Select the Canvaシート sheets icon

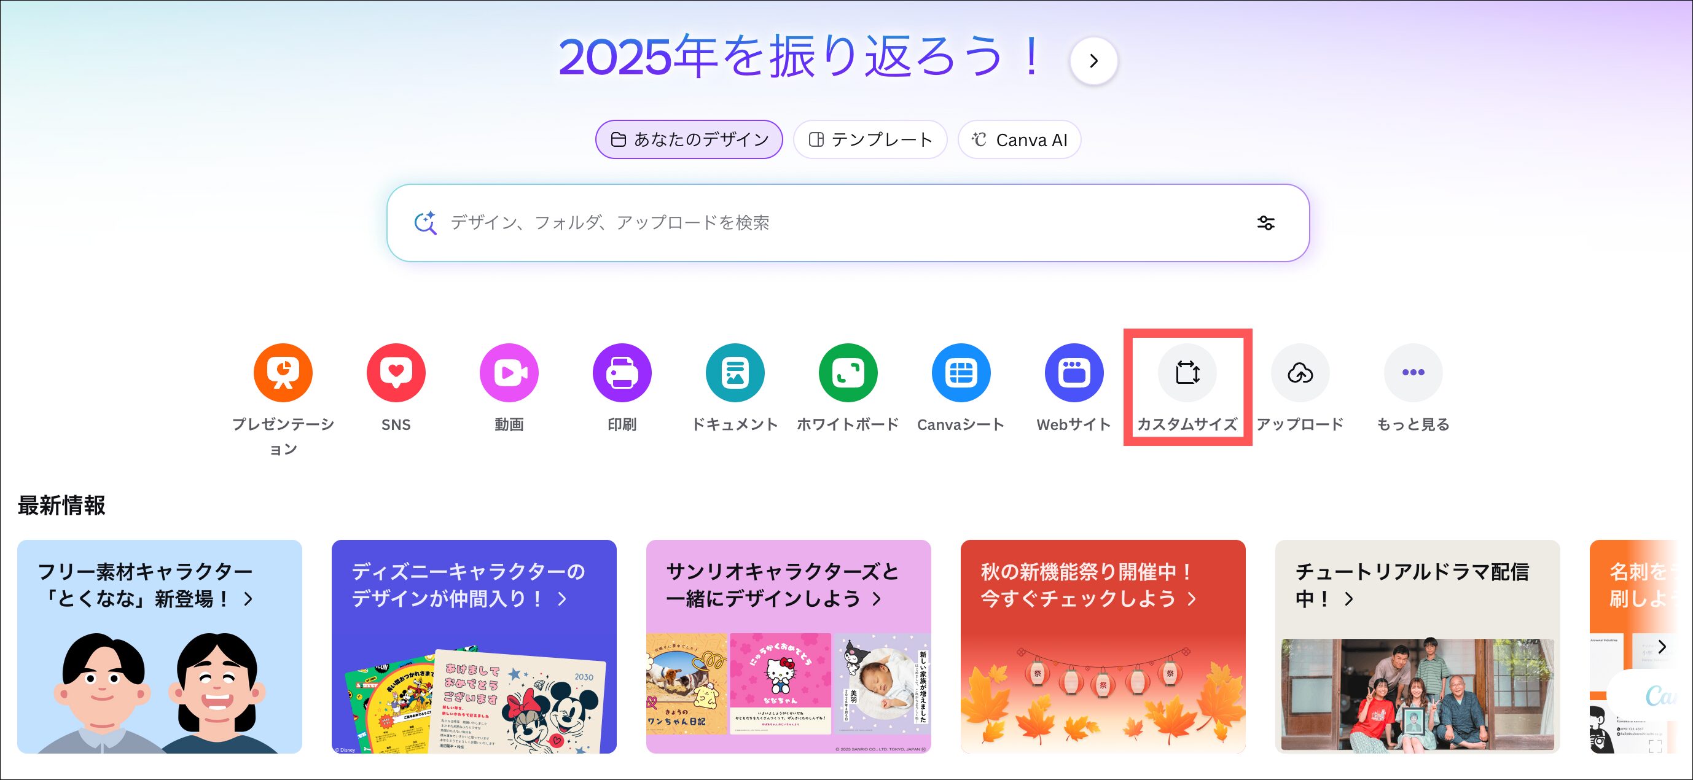pyautogui.click(x=961, y=373)
